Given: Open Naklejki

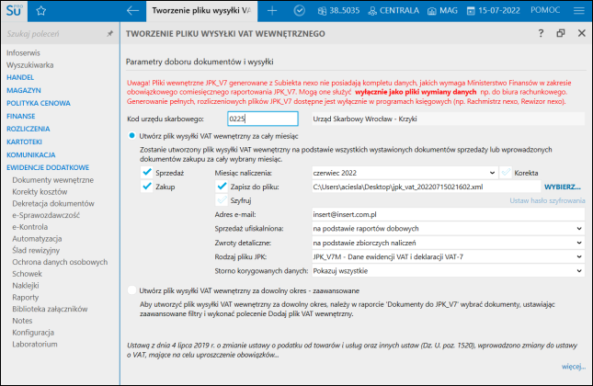Looking at the screenshot, I should 26,286.
